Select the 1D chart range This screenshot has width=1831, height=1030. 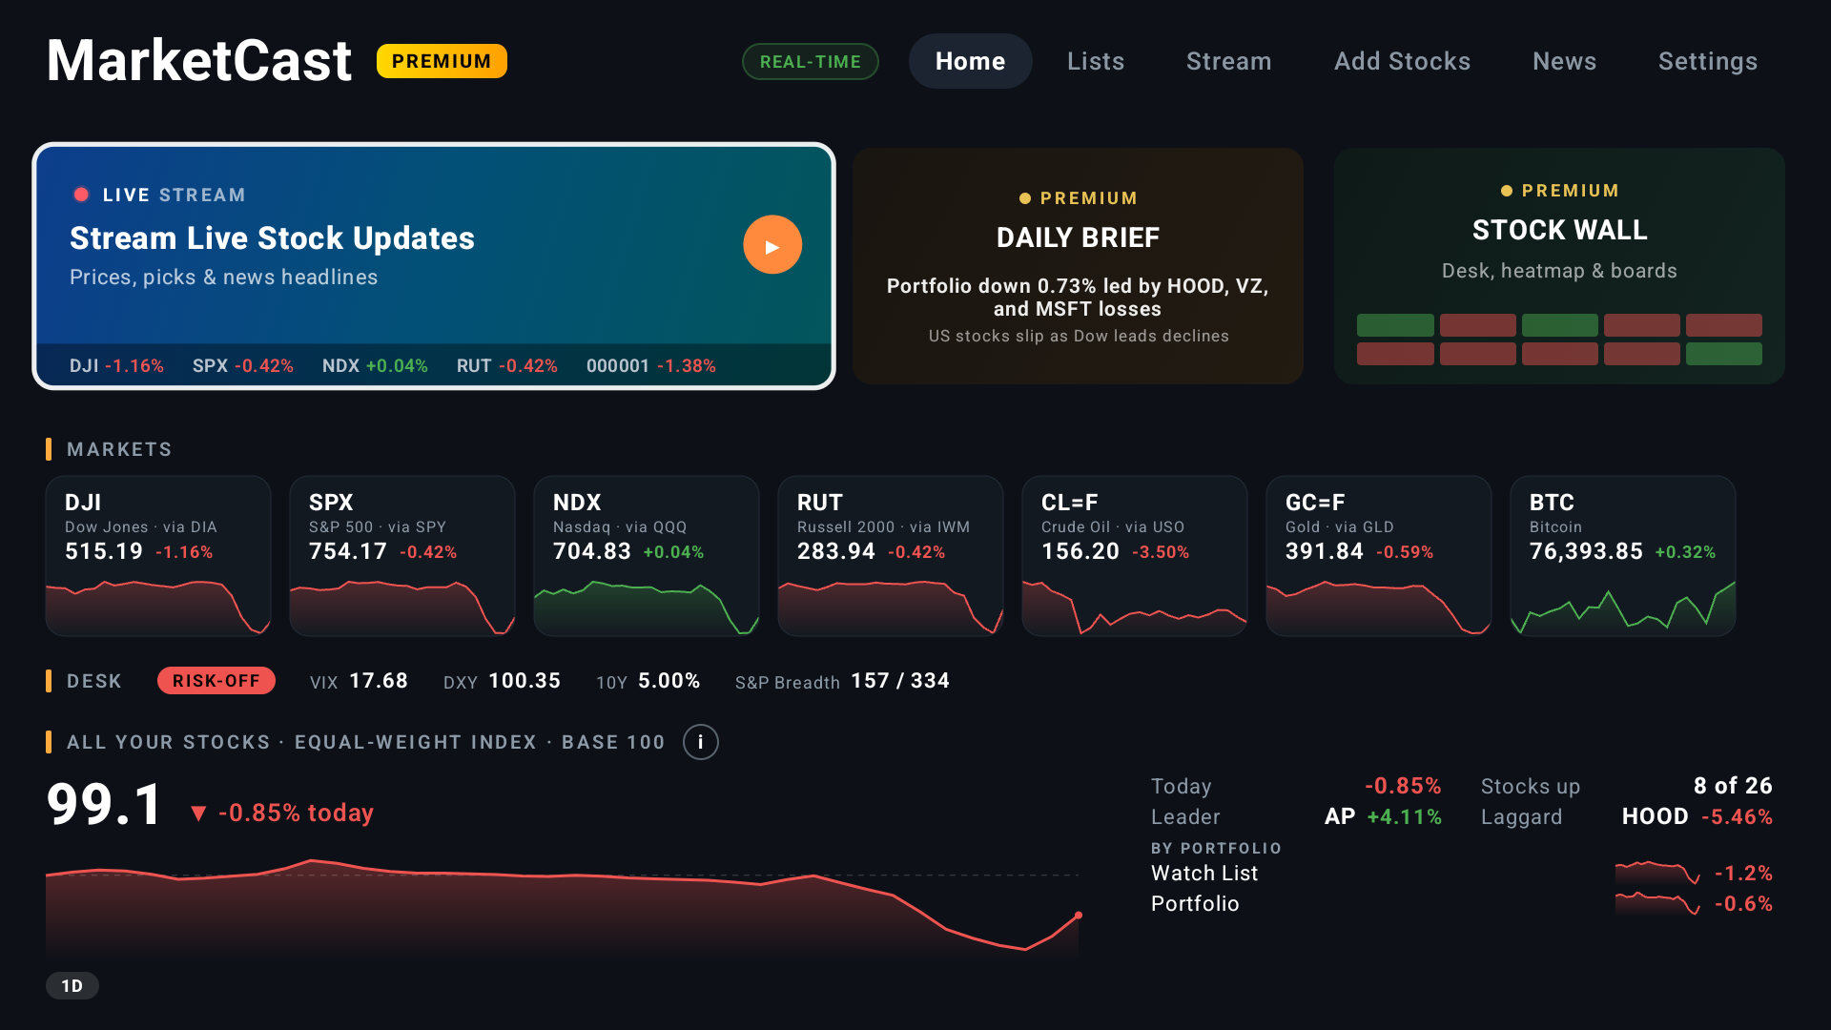coord(72,986)
